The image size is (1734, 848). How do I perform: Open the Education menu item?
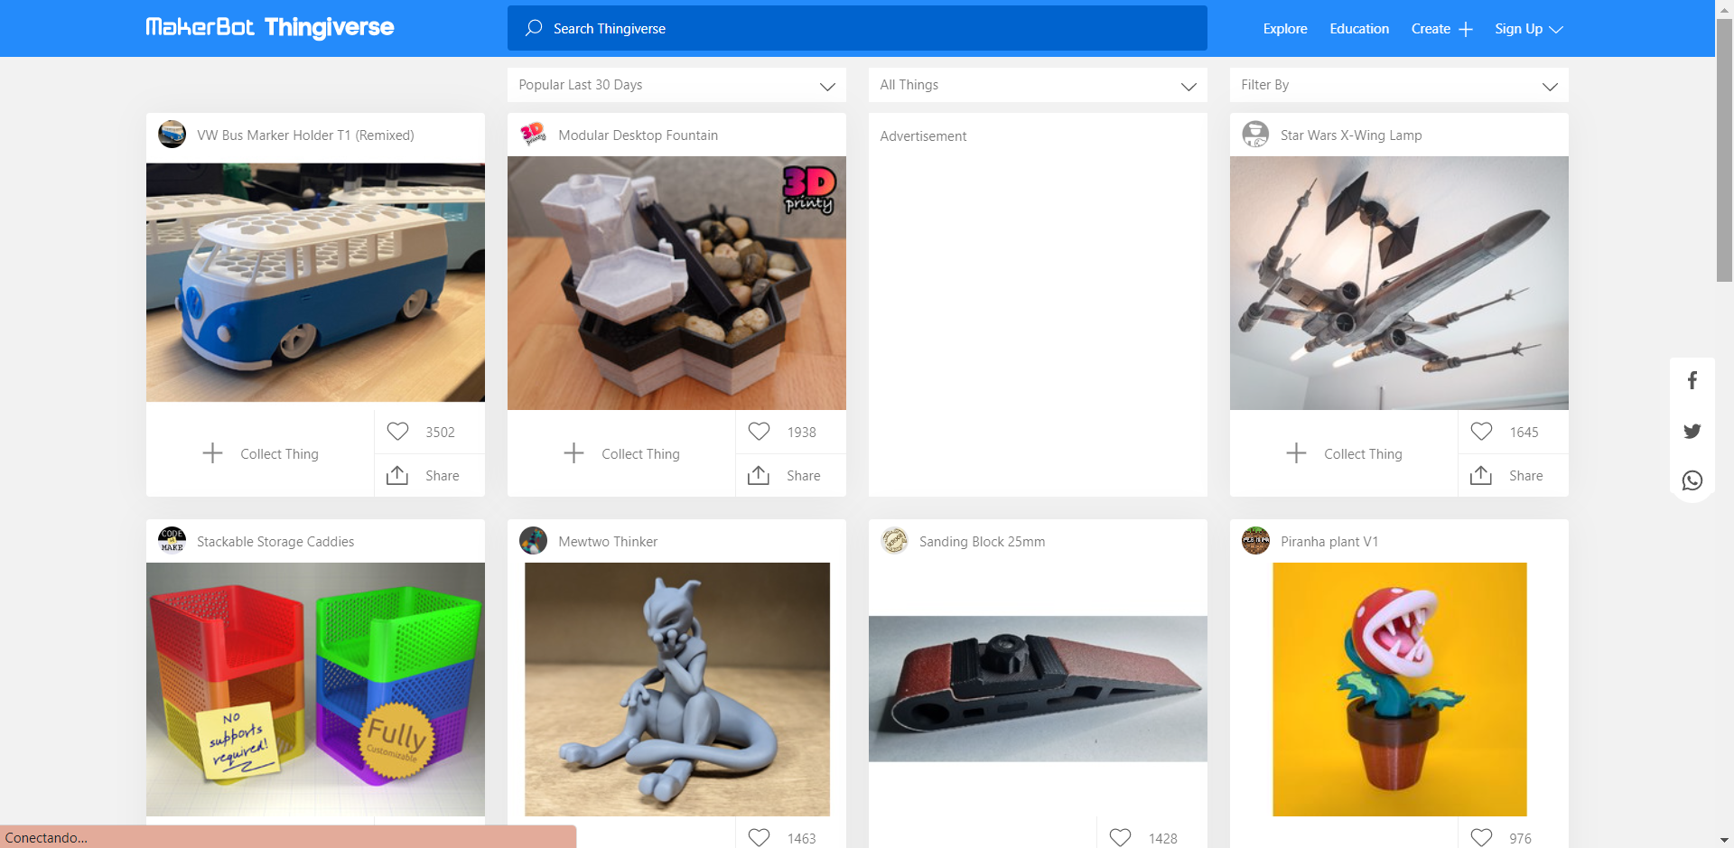pos(1359,29)
